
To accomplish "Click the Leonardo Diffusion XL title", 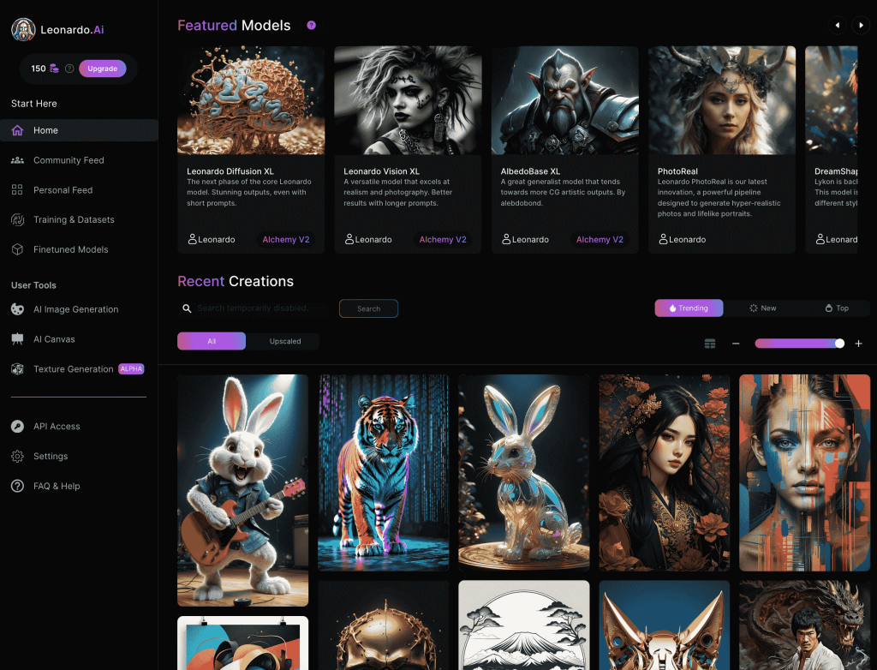I will tap(230, 171).
